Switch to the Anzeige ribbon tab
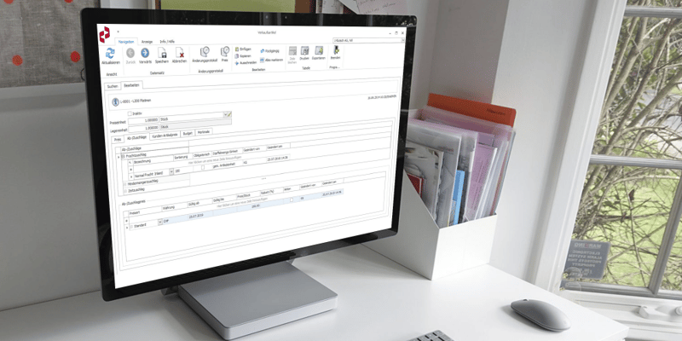The image size is (682, 341). pyautogui.click(x=147, y=41)
